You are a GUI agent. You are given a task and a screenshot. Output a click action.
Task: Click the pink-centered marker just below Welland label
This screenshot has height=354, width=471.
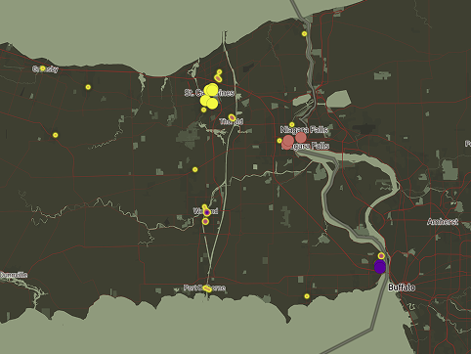[205, 222]
